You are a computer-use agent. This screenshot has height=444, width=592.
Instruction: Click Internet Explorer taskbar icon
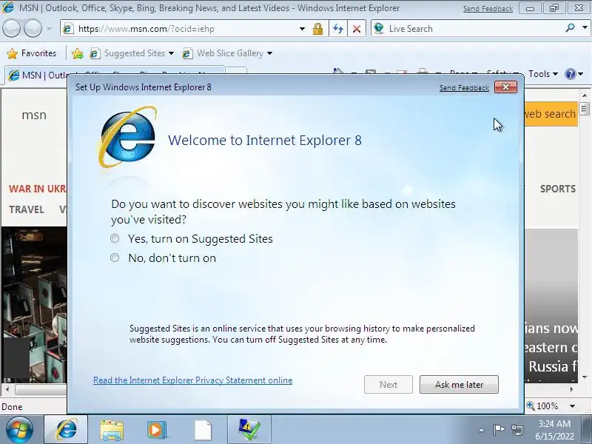coord(67,430)
